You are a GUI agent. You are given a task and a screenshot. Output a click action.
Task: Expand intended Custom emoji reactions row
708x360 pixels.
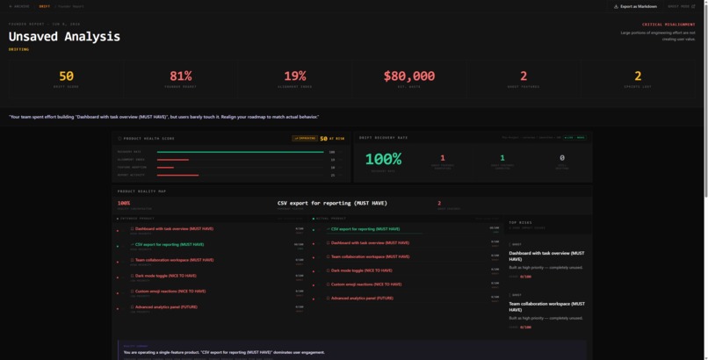[211, 293]
